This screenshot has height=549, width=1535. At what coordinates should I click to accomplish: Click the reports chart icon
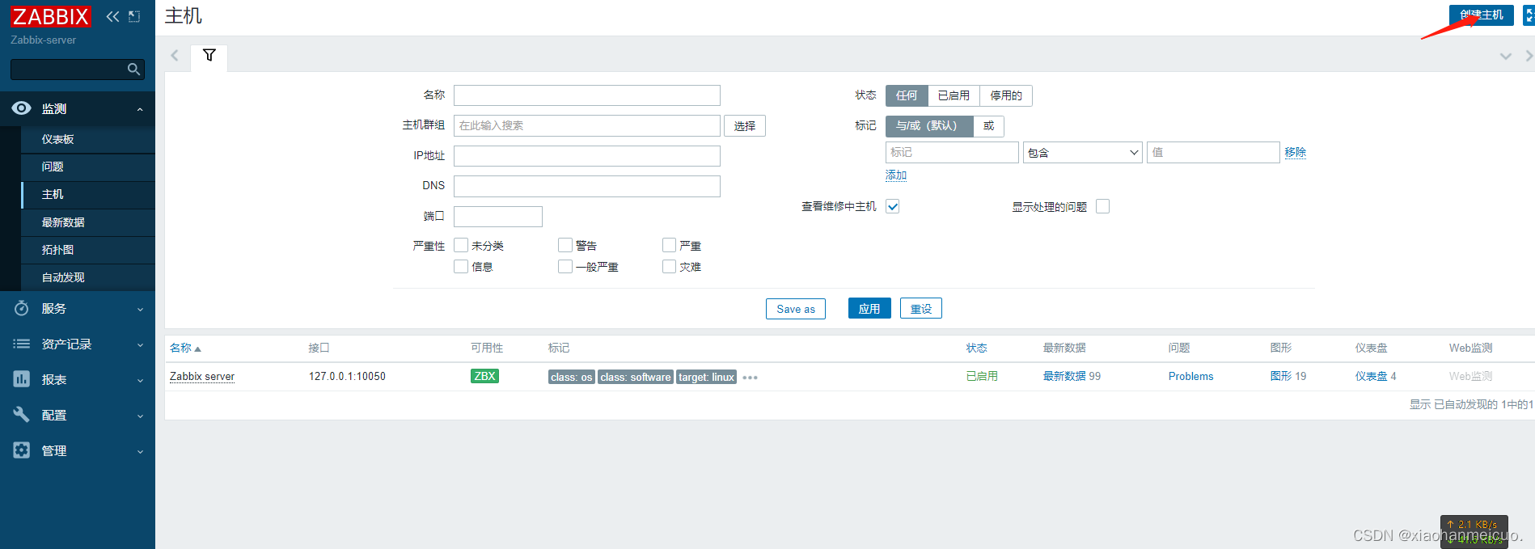[22, 379]
